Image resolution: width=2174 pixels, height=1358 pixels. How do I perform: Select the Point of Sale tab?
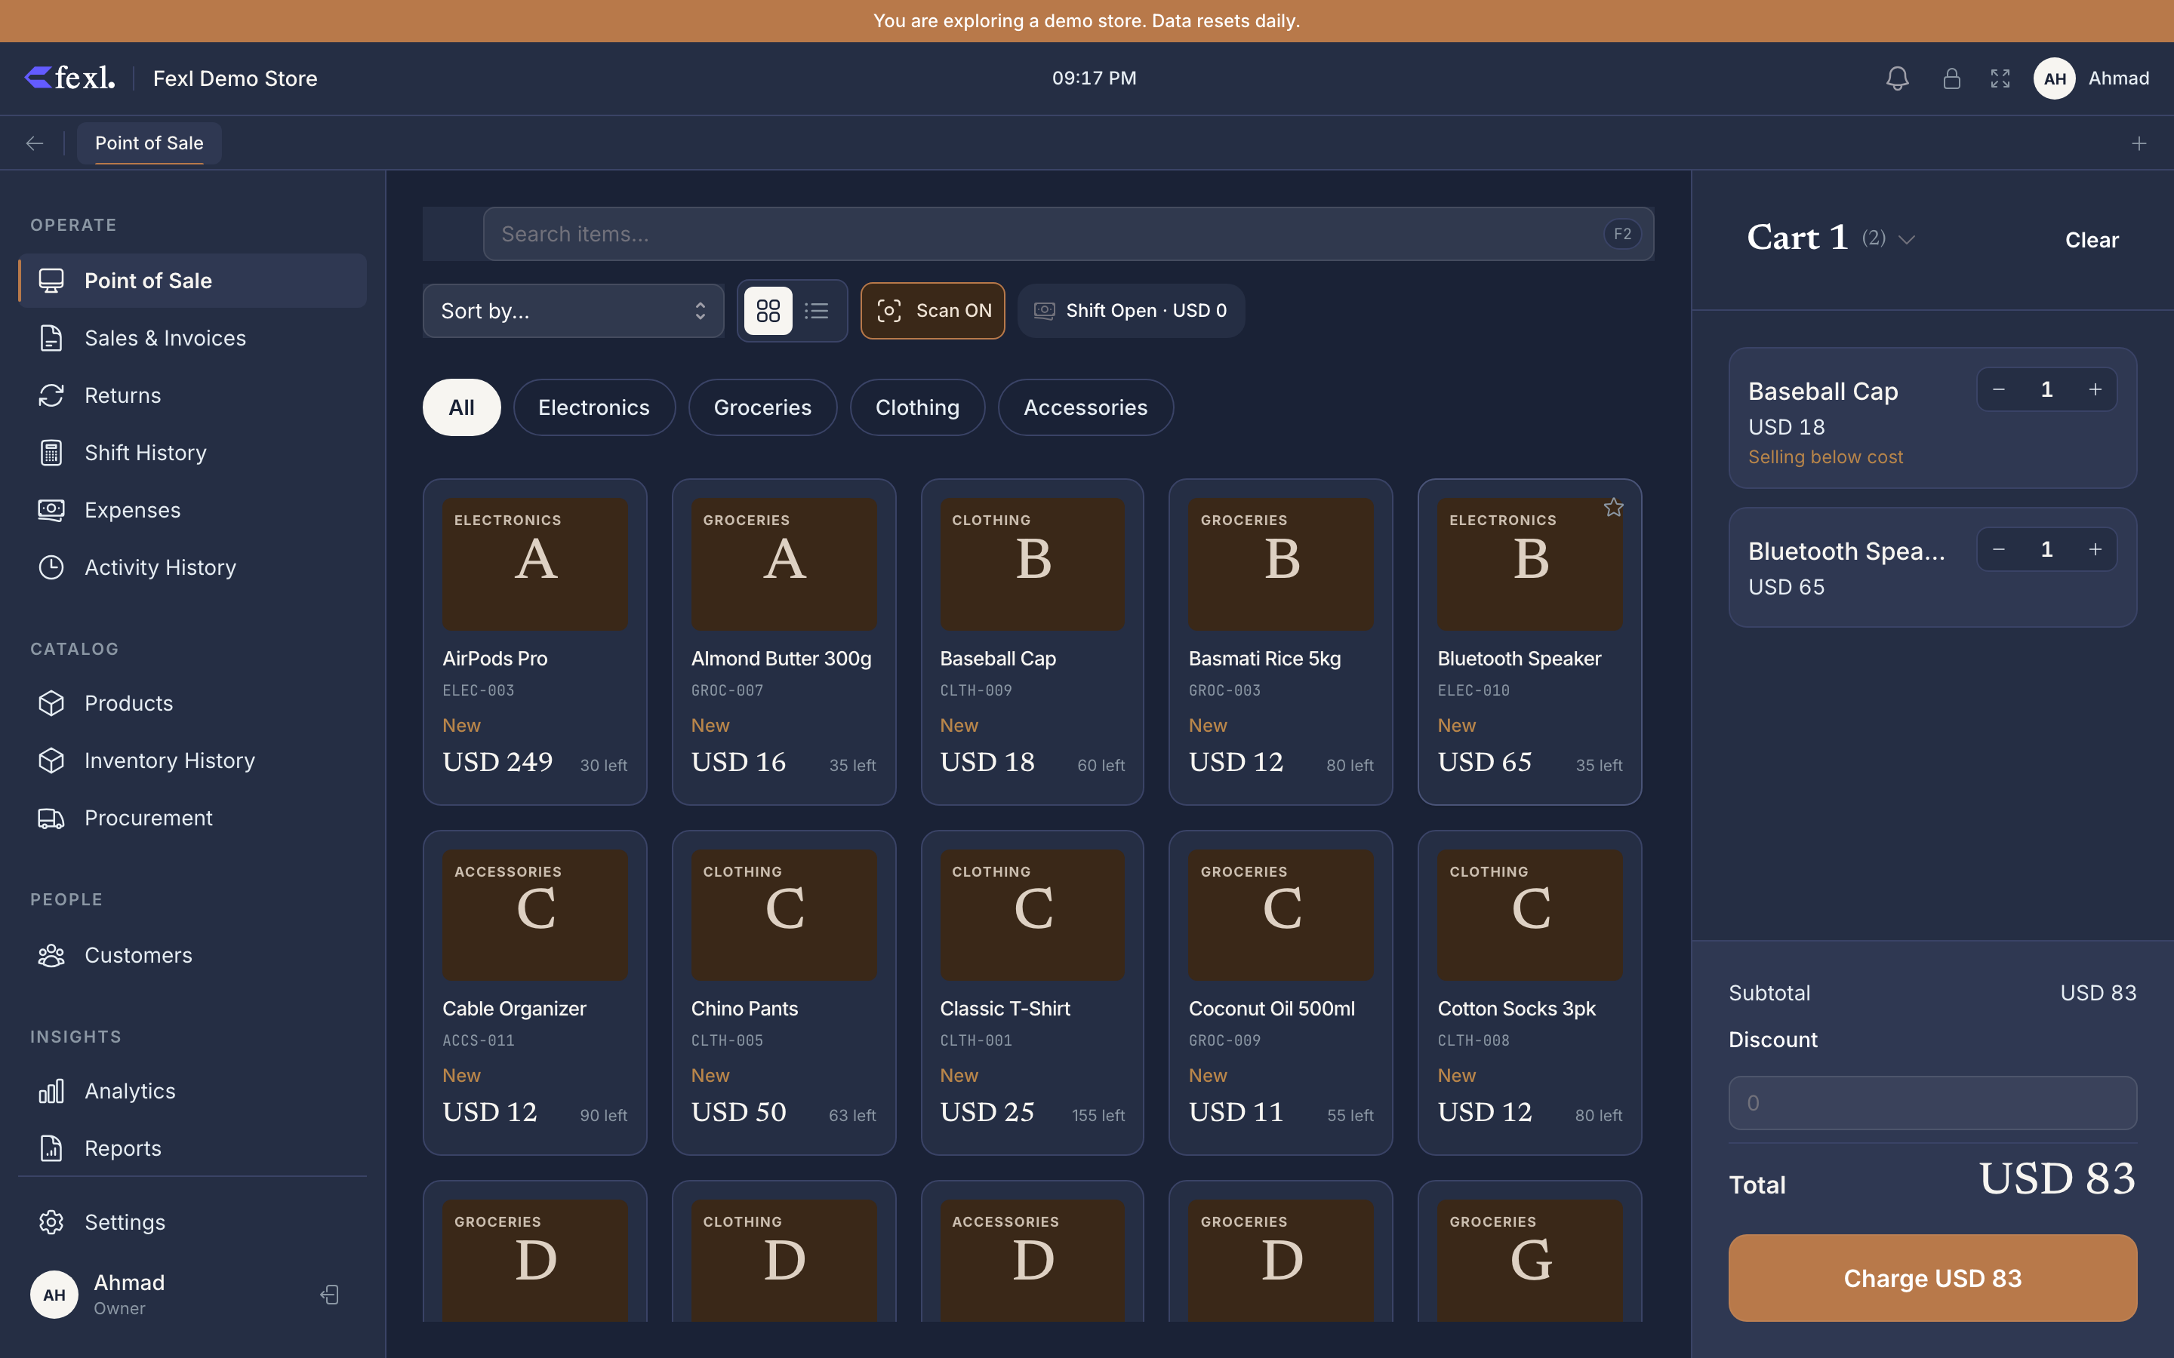tap(149, 143)
